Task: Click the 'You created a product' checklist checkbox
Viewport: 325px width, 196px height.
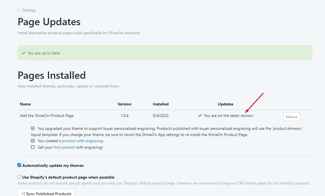Action: point(33,141)
